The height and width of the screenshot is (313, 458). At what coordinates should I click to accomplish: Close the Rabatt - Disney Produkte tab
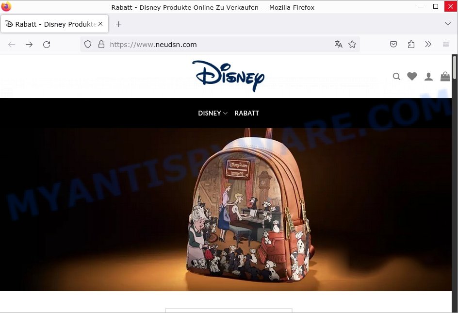click(x=100, y=24)
